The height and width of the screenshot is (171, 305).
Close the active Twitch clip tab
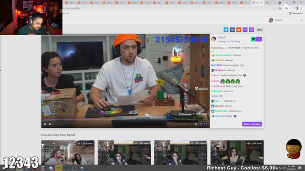[261, 3]
